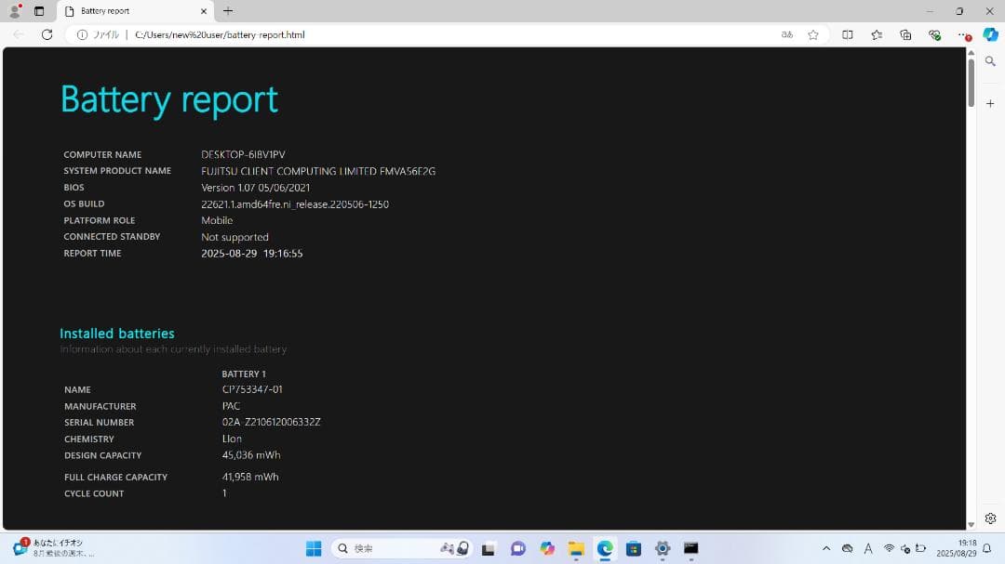Toggle the notification bell in system tray
The height and width of the screenshot is (564, 1005).
[x=988, y=548]
